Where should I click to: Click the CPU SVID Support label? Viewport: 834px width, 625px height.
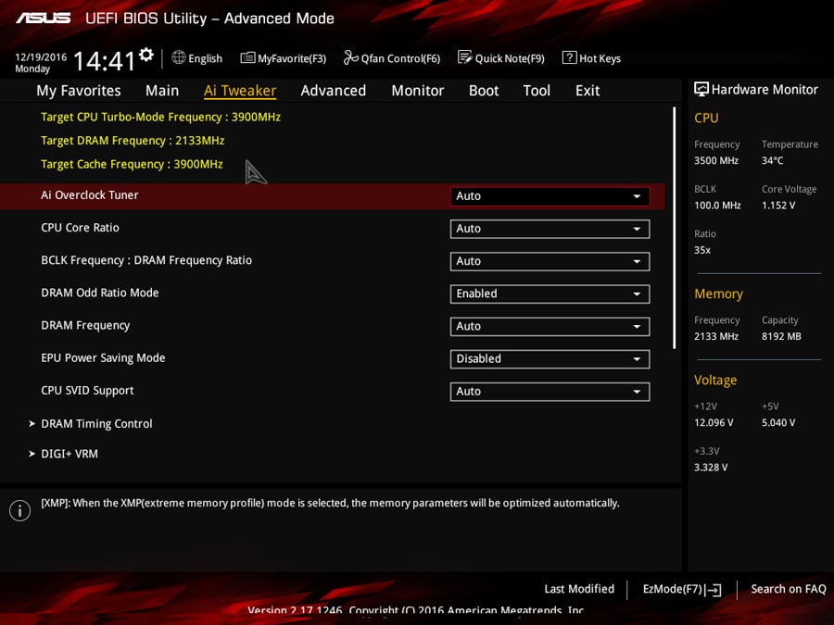(x=87, y=391)
